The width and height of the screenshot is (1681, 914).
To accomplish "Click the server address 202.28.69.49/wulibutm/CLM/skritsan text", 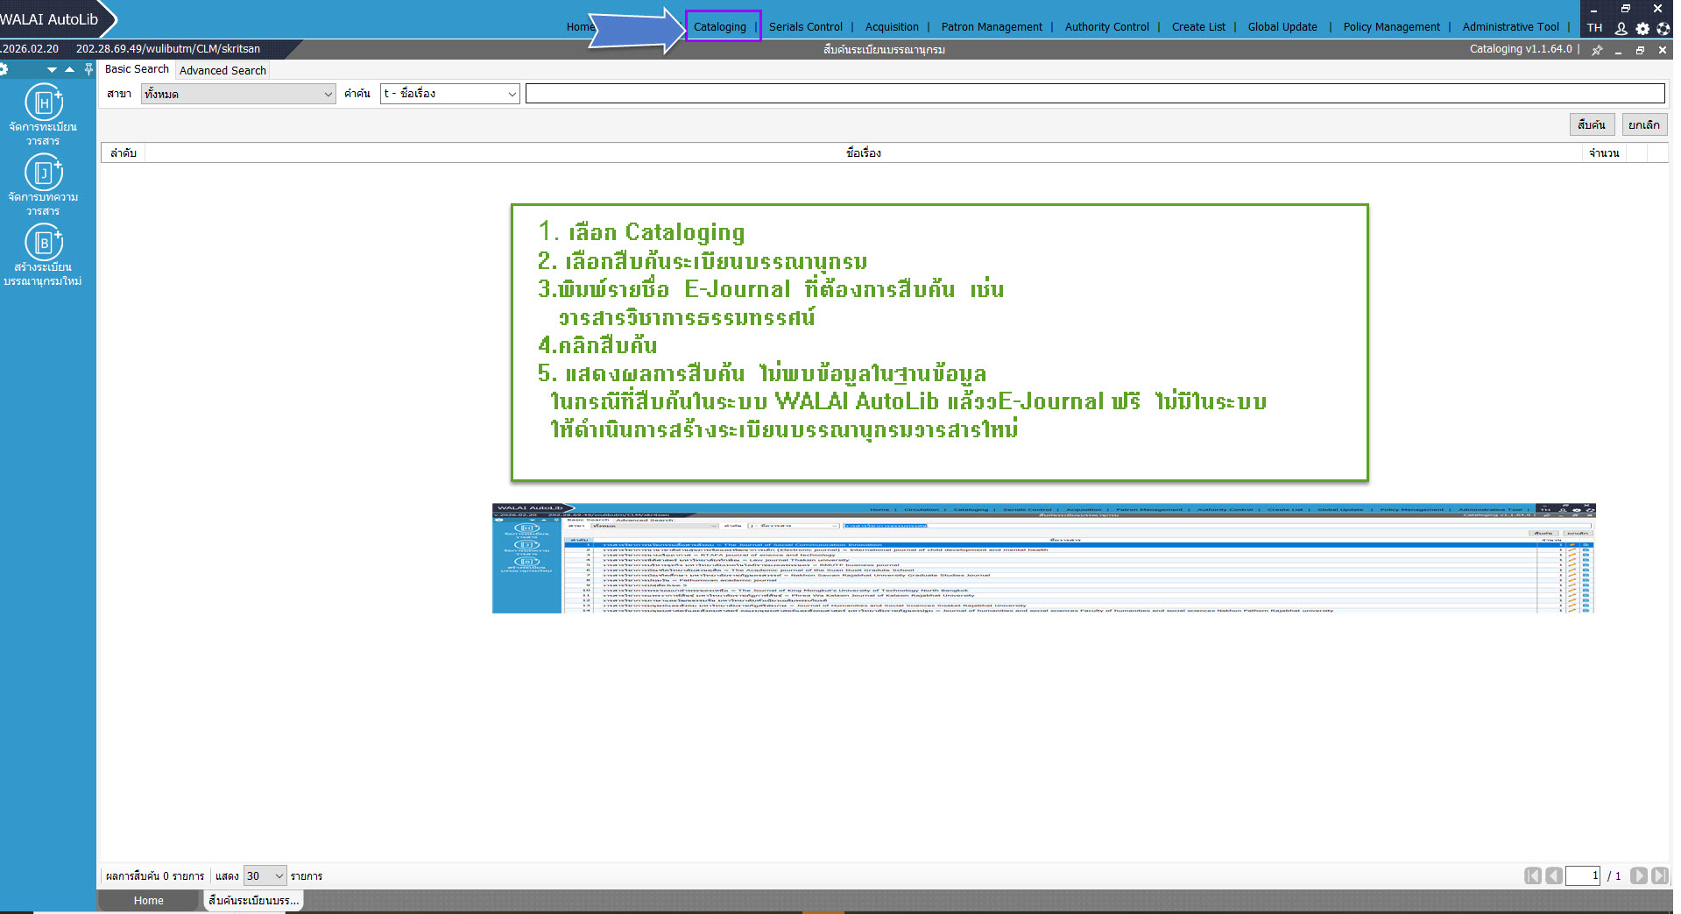I will (168, 49).
